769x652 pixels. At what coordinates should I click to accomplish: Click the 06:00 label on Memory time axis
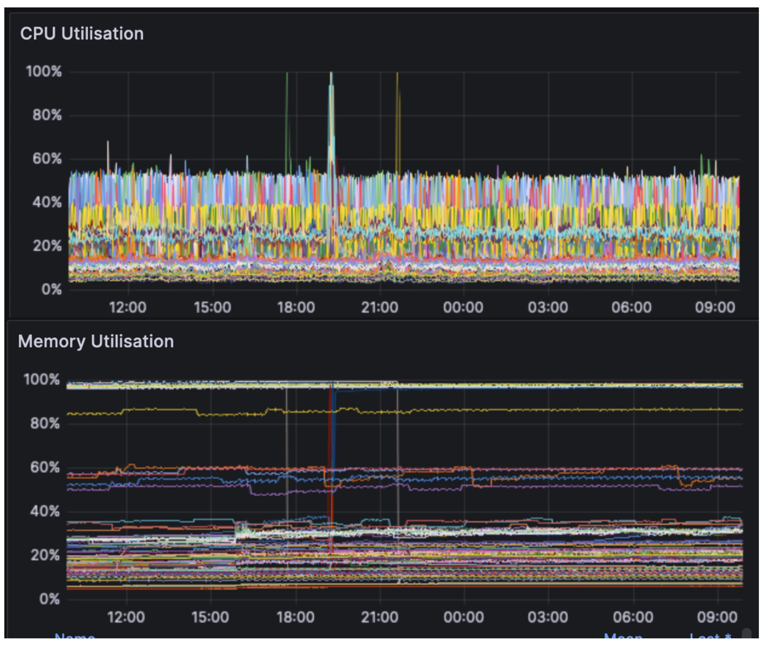(633, 617)
